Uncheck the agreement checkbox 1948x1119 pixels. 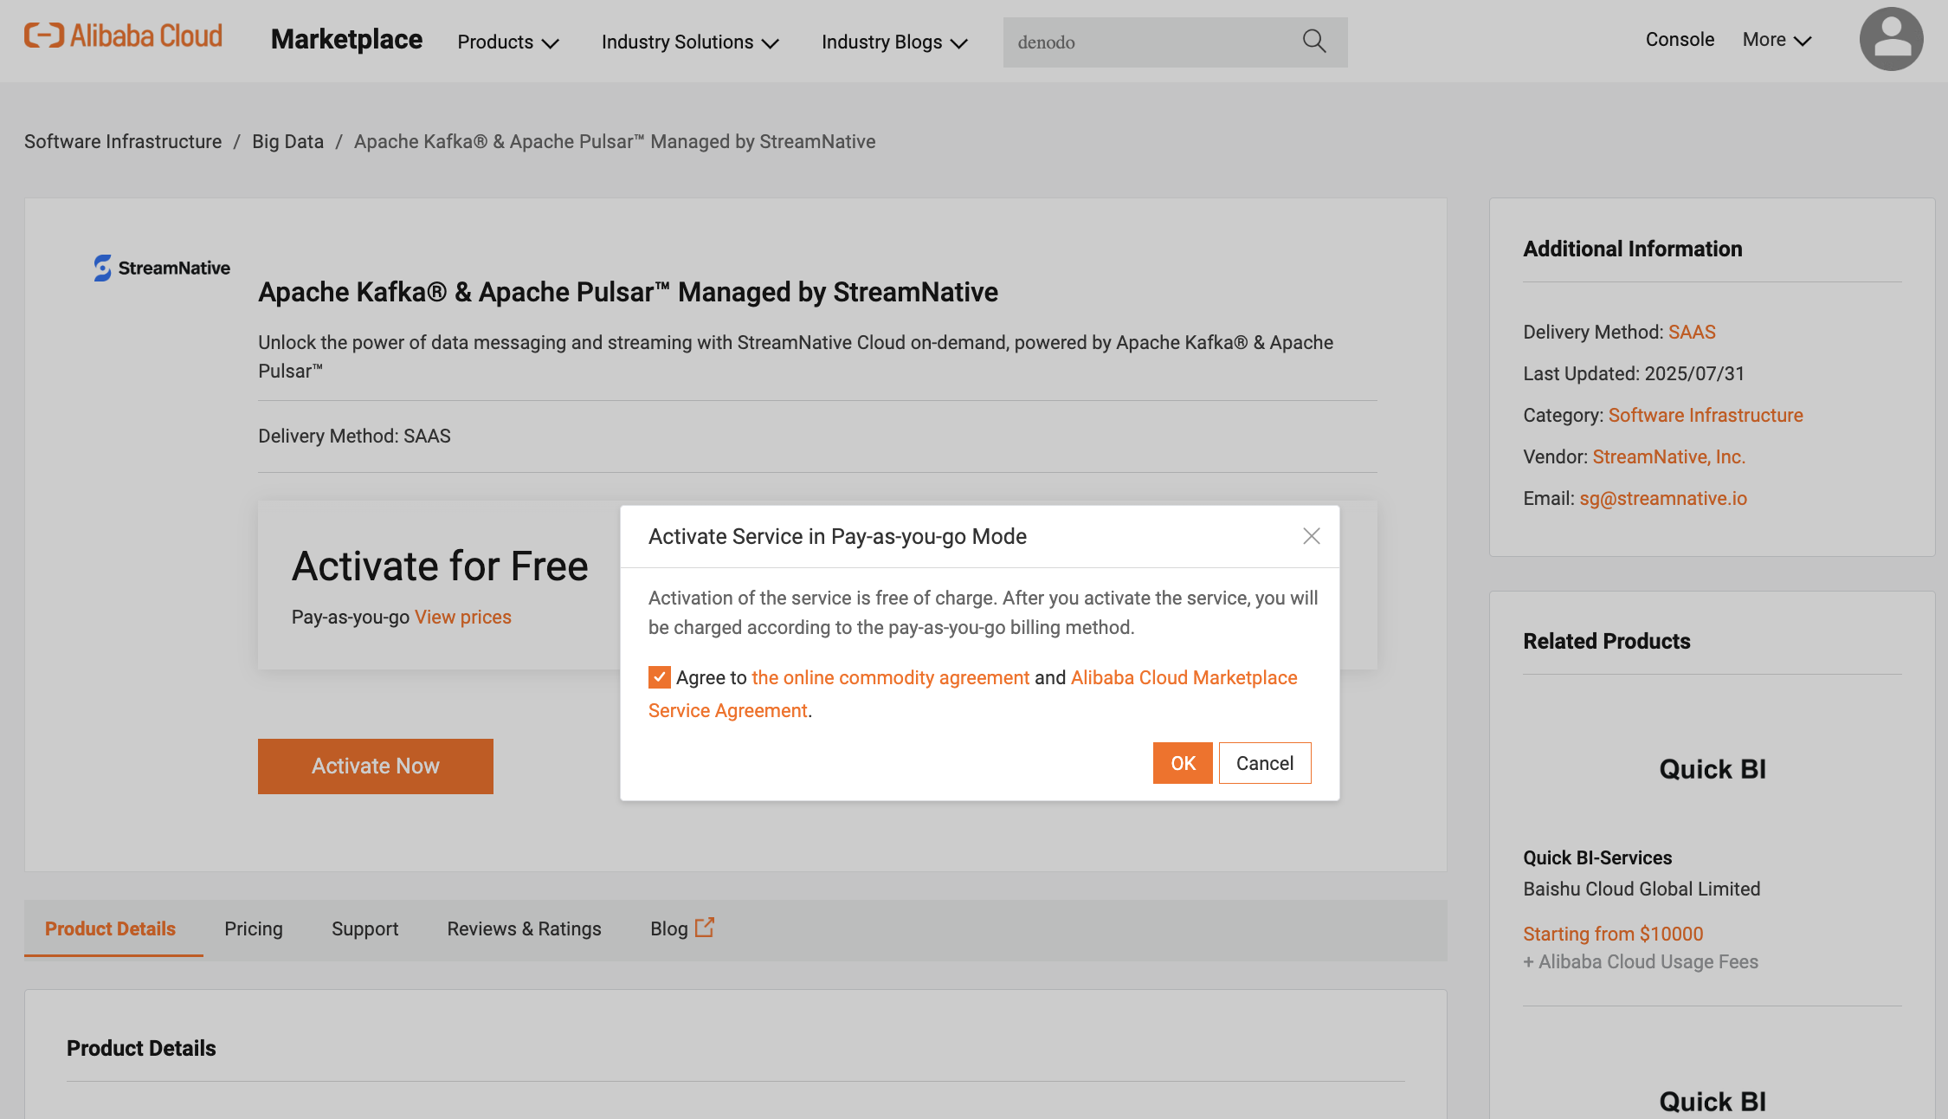(659, 677)
